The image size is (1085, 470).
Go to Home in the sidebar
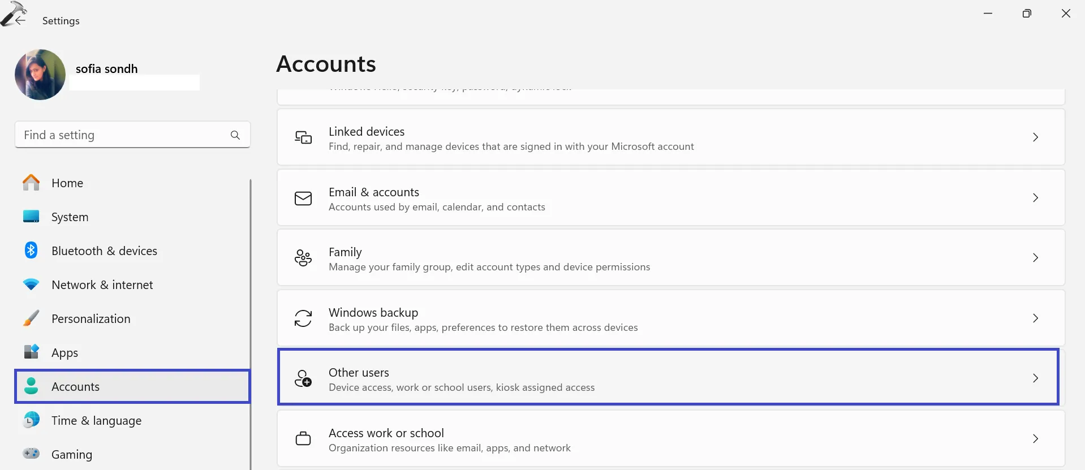67,183
